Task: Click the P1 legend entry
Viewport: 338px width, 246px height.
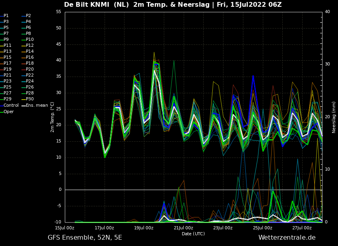Action: point(4,16)
